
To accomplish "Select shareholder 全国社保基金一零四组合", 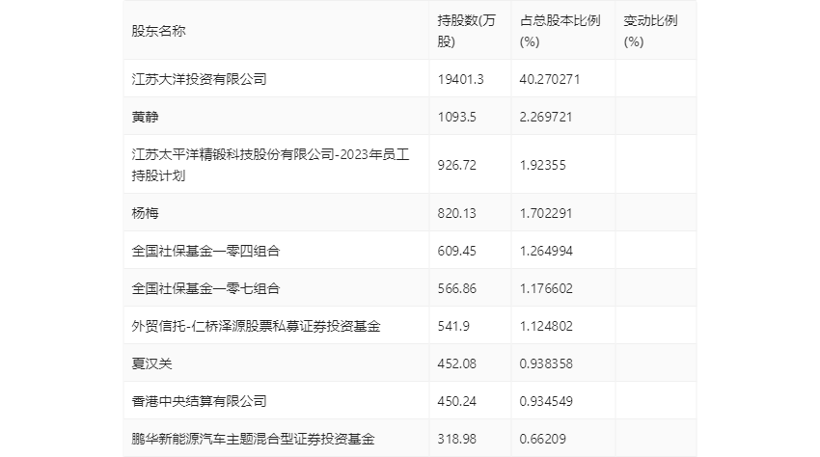I will [x=205, y=251].
